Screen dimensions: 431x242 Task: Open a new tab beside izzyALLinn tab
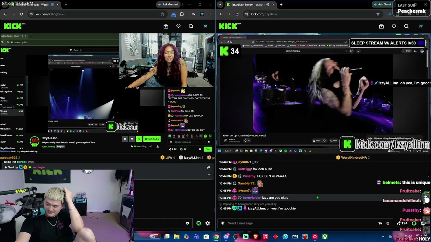pos(281,5)
